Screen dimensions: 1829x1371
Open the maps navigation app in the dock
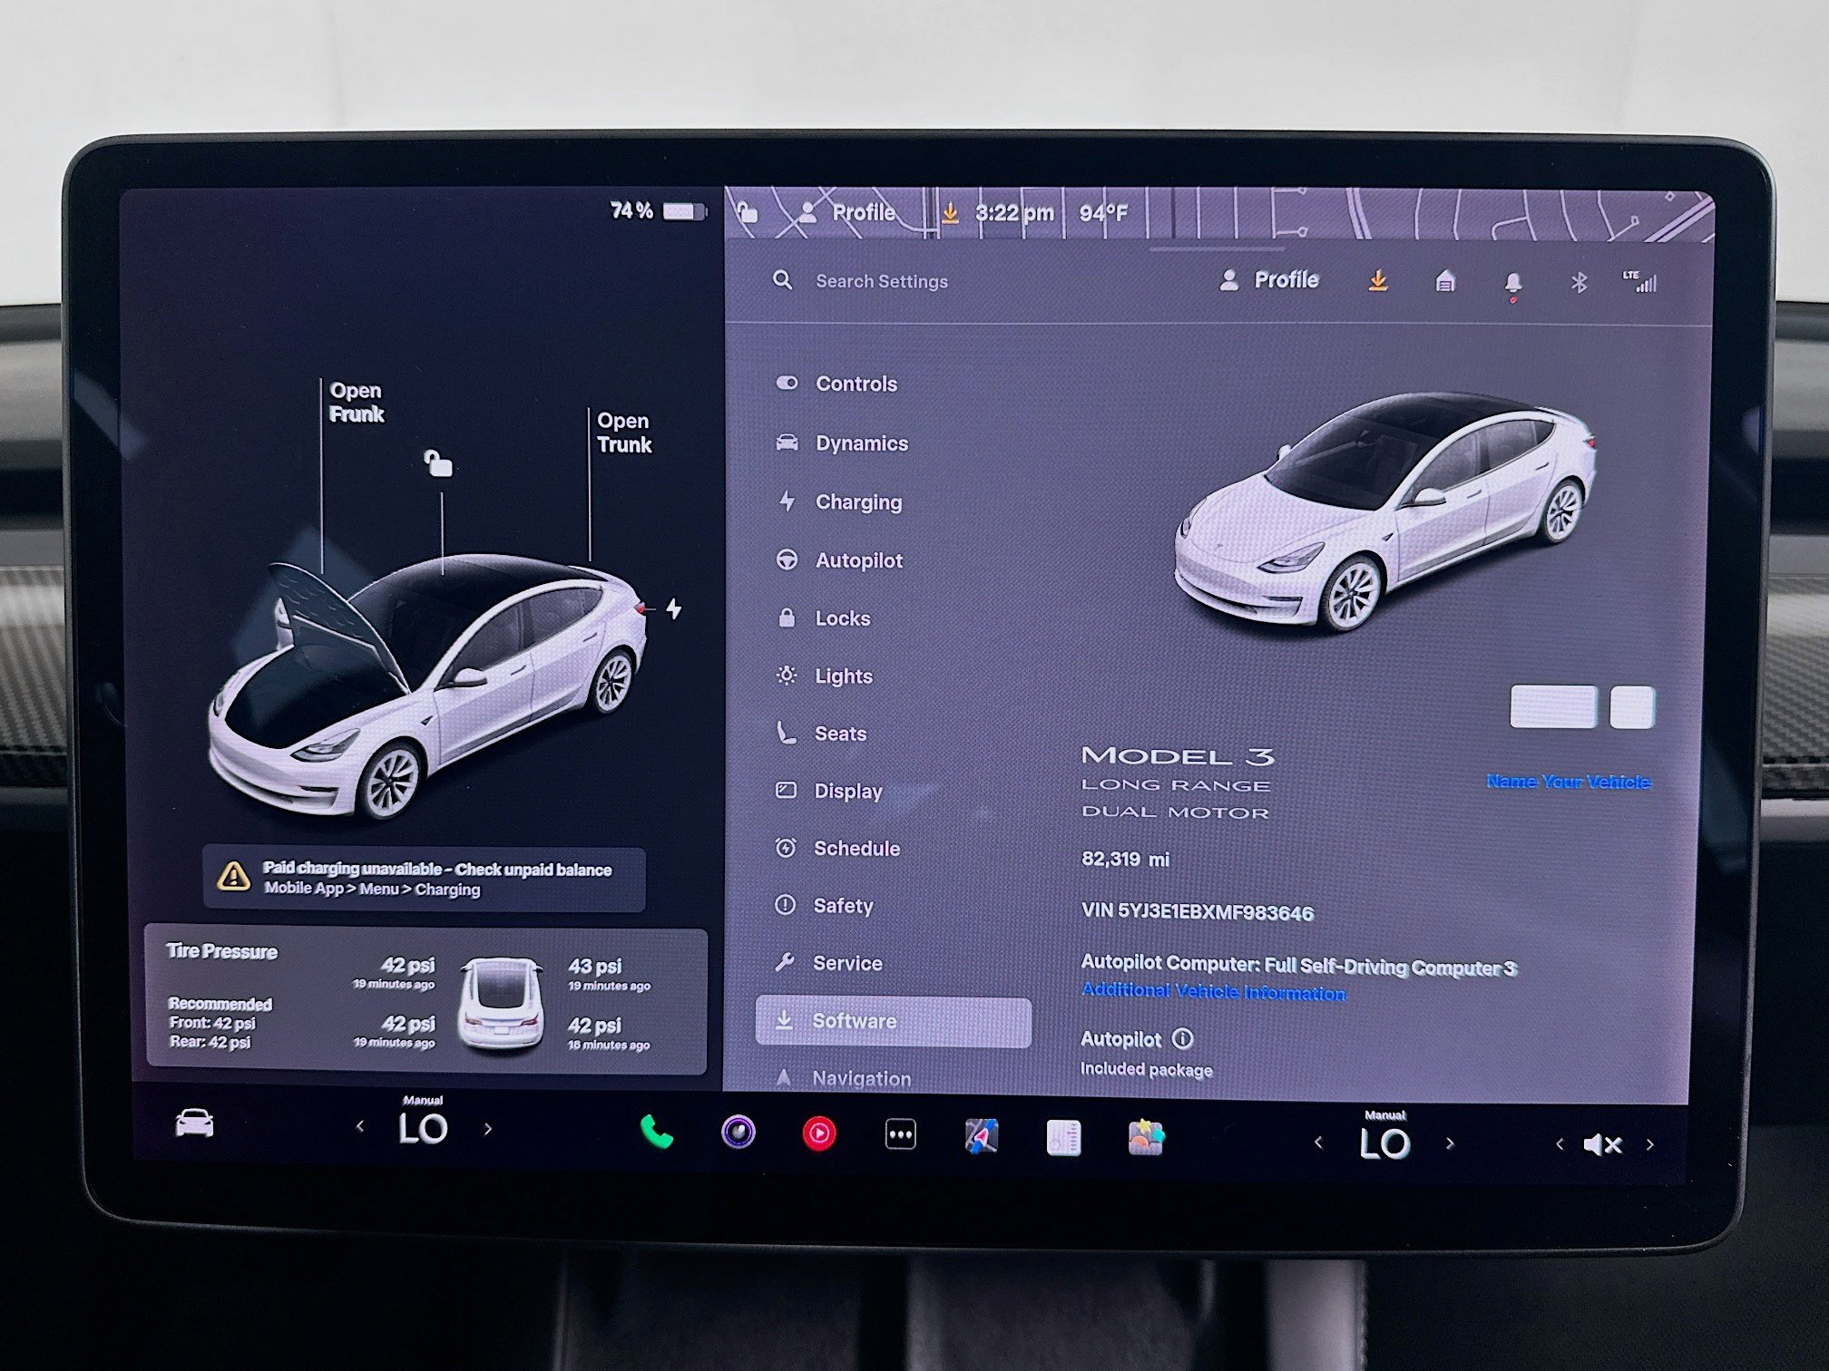[x=982, y=1136]
